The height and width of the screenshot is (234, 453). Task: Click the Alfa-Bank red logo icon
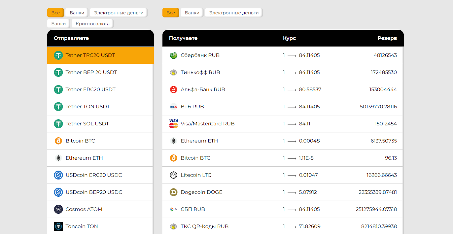tap(174, 89)
